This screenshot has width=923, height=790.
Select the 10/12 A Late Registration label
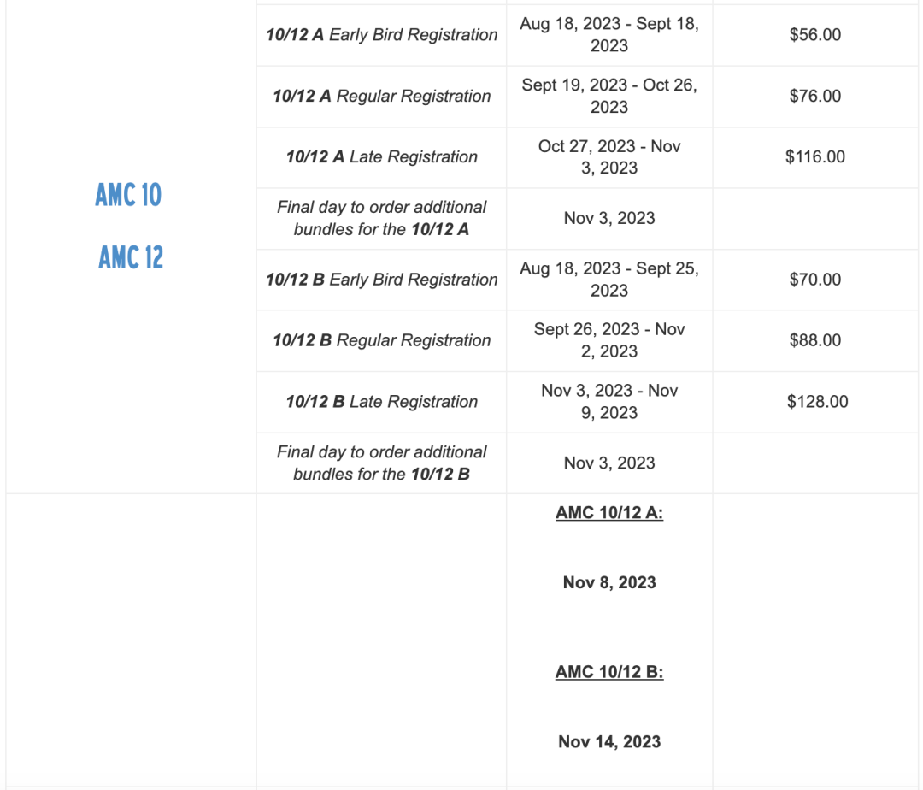coord(381,157)
